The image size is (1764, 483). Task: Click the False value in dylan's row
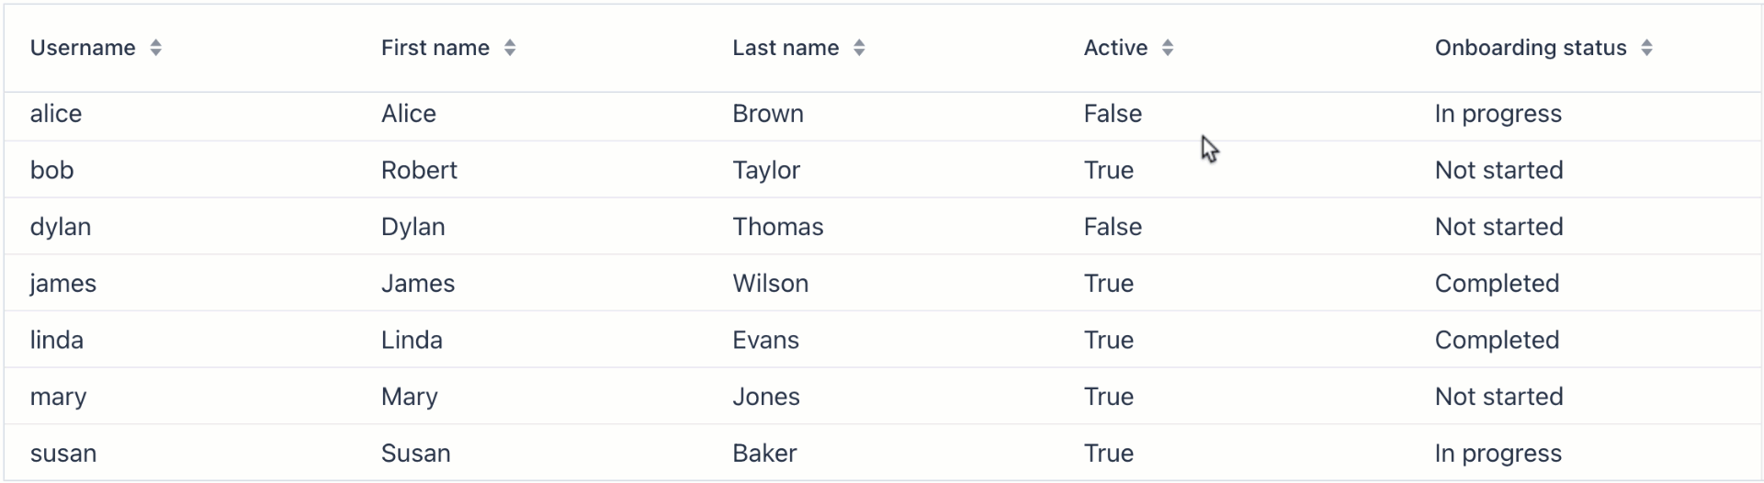tap(1113, 227)
